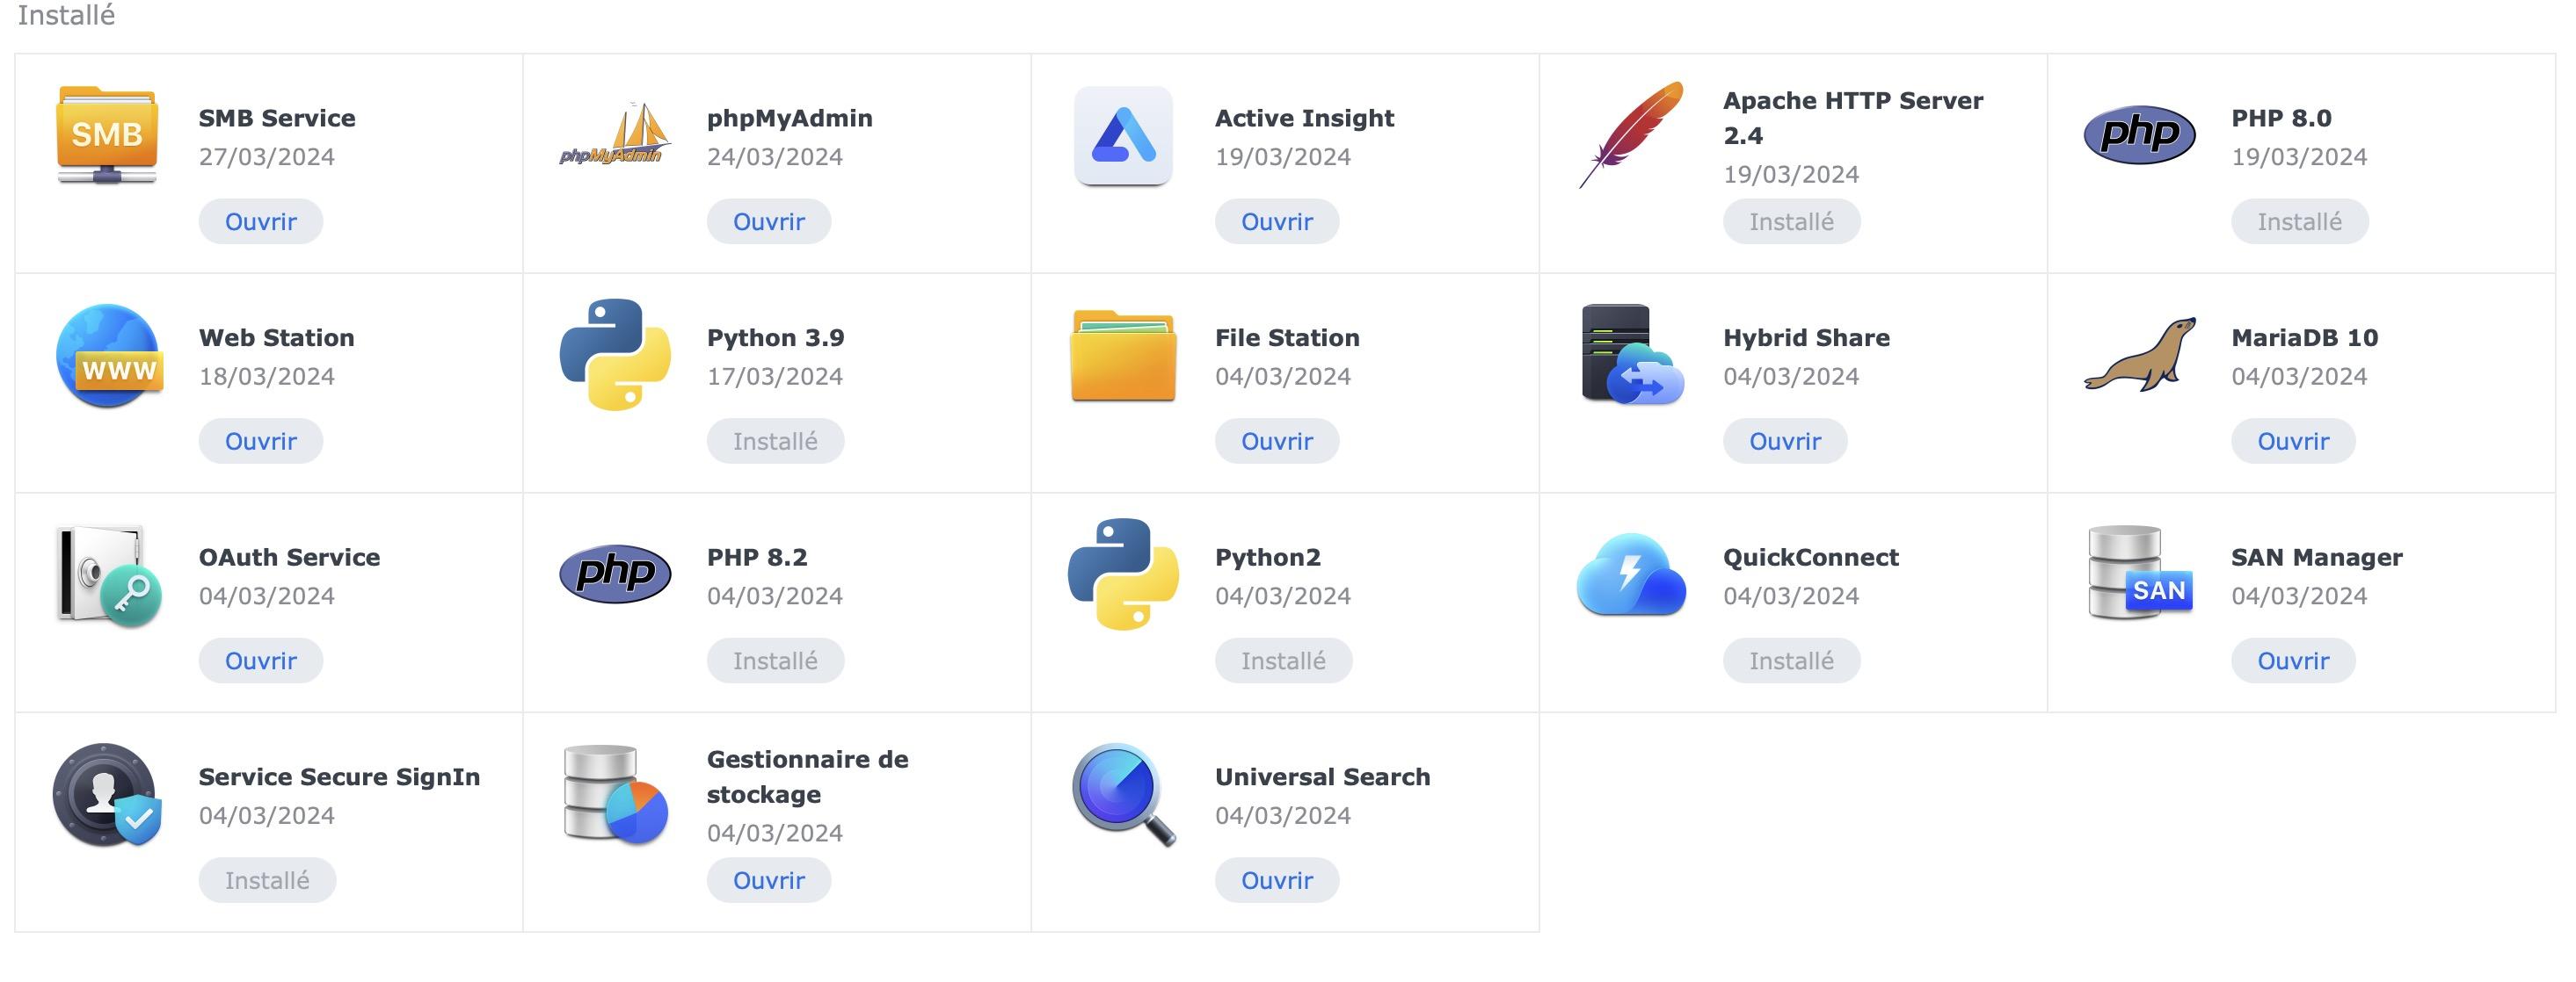Viewport: 2576px width, 982px height.
Task: Open MariaDB 10 via Ouvrir
Action: [2293, 442]
